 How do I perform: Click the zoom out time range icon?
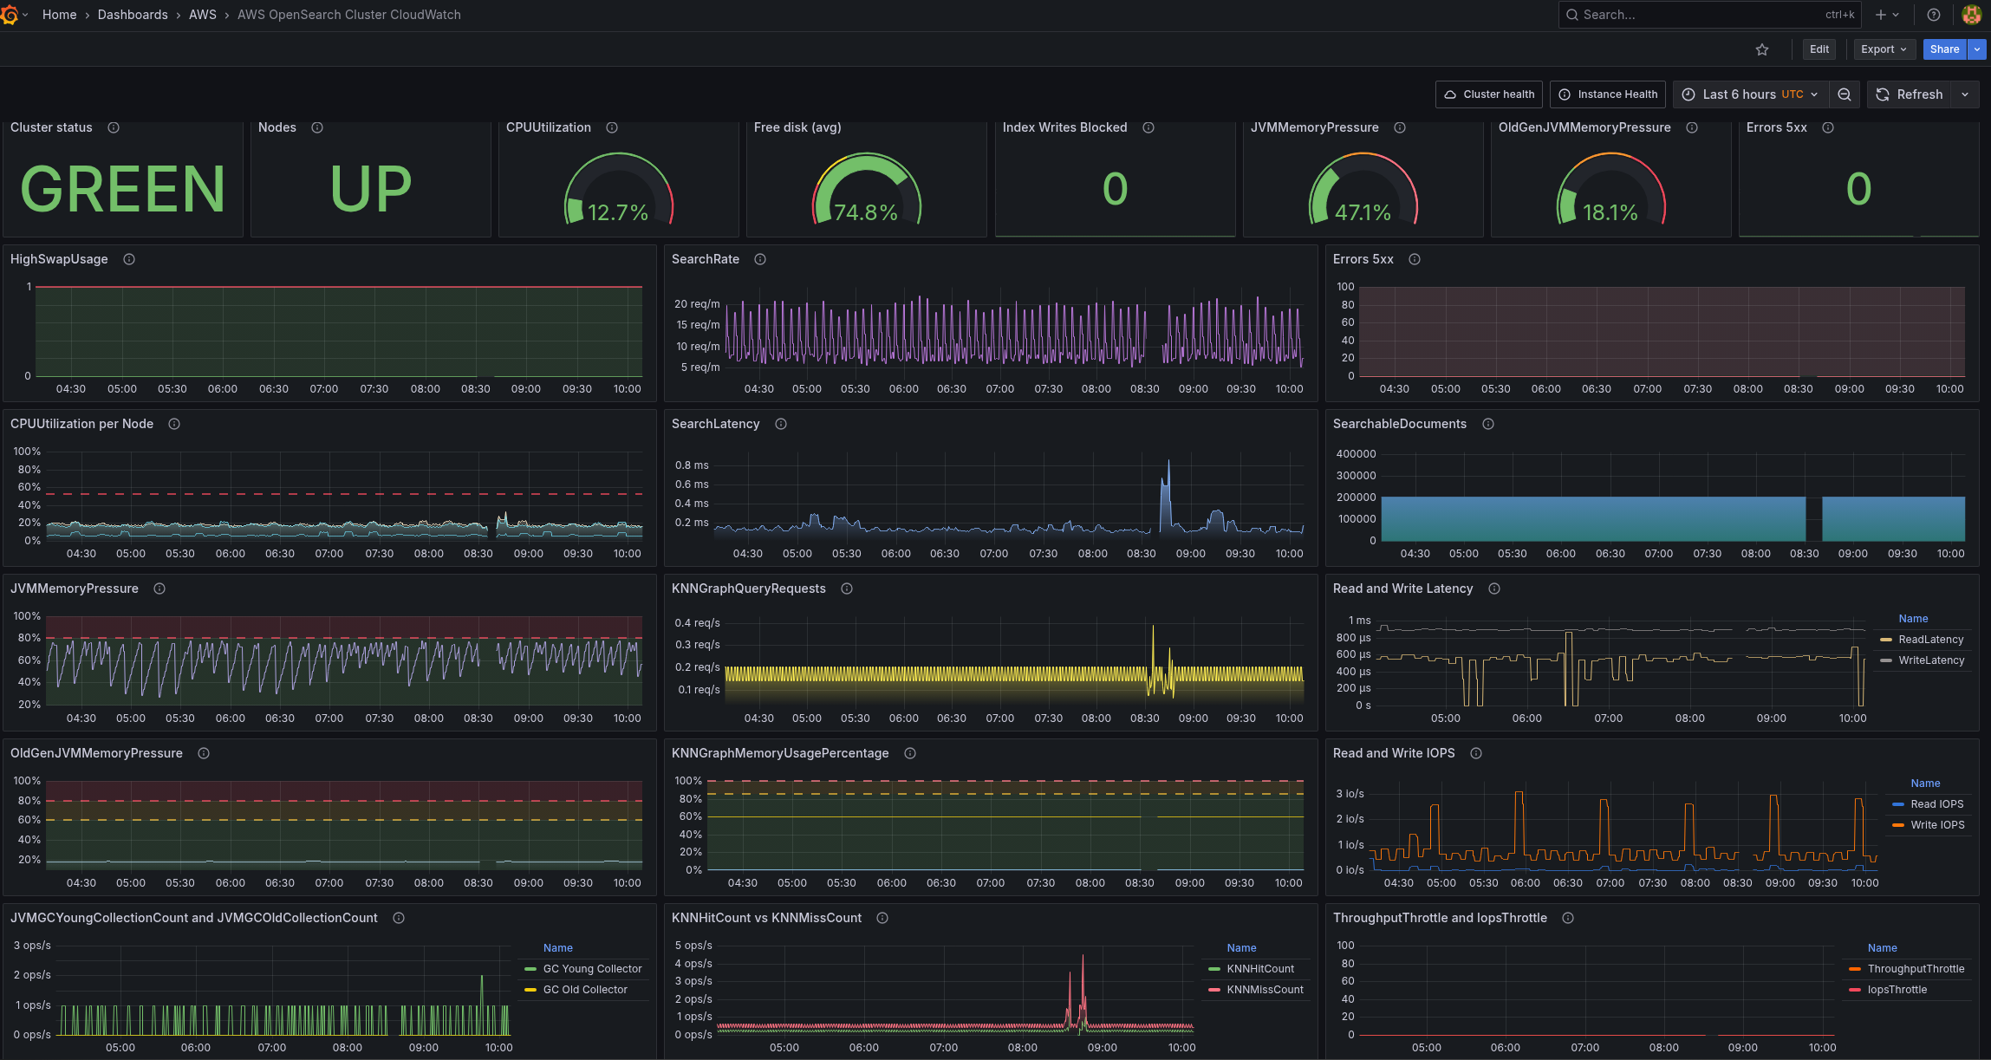coord(1845,94)
